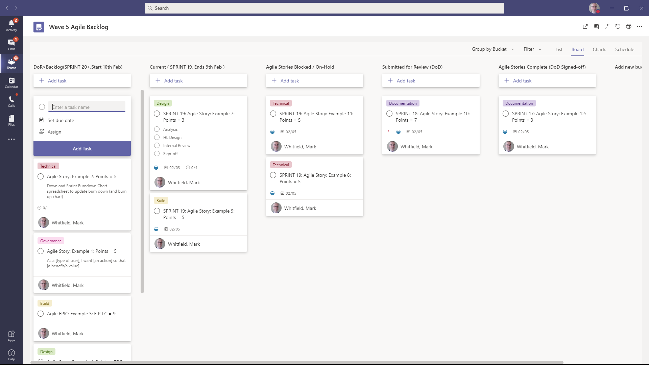Switch to the Charts view tab
The image size is (649, 365).
tap(599, 49)
